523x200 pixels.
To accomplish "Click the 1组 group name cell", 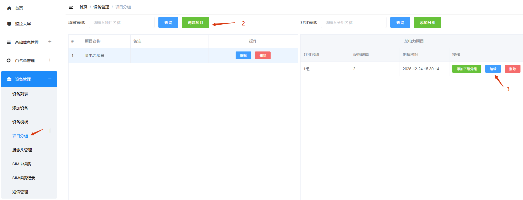I will [x=325, y=69].
